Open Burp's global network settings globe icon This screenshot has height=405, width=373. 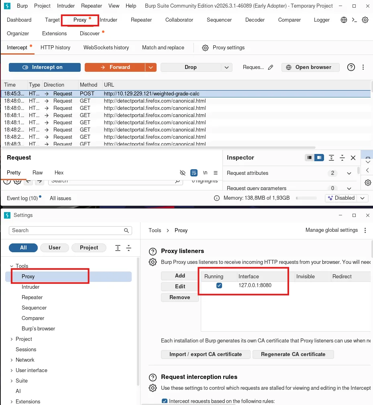[x=344, y=20]
